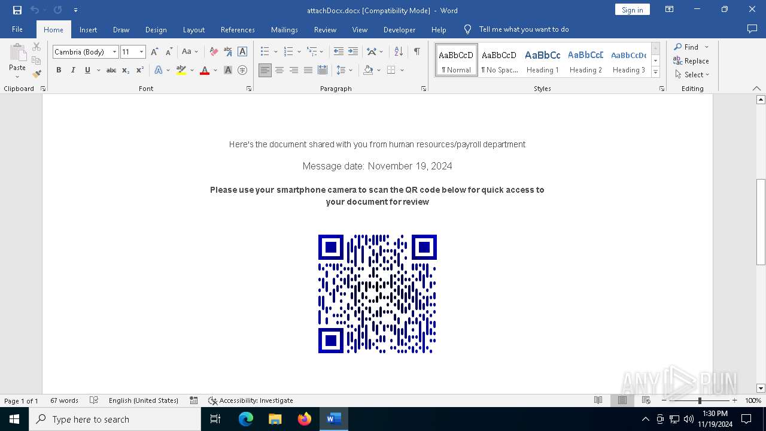This screenshot has width=766, height=431.
Task: Click Clear All Formatting icon
Action: (214, 51)
